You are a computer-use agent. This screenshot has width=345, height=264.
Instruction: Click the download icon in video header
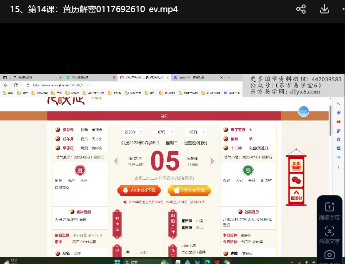point(325,9)
